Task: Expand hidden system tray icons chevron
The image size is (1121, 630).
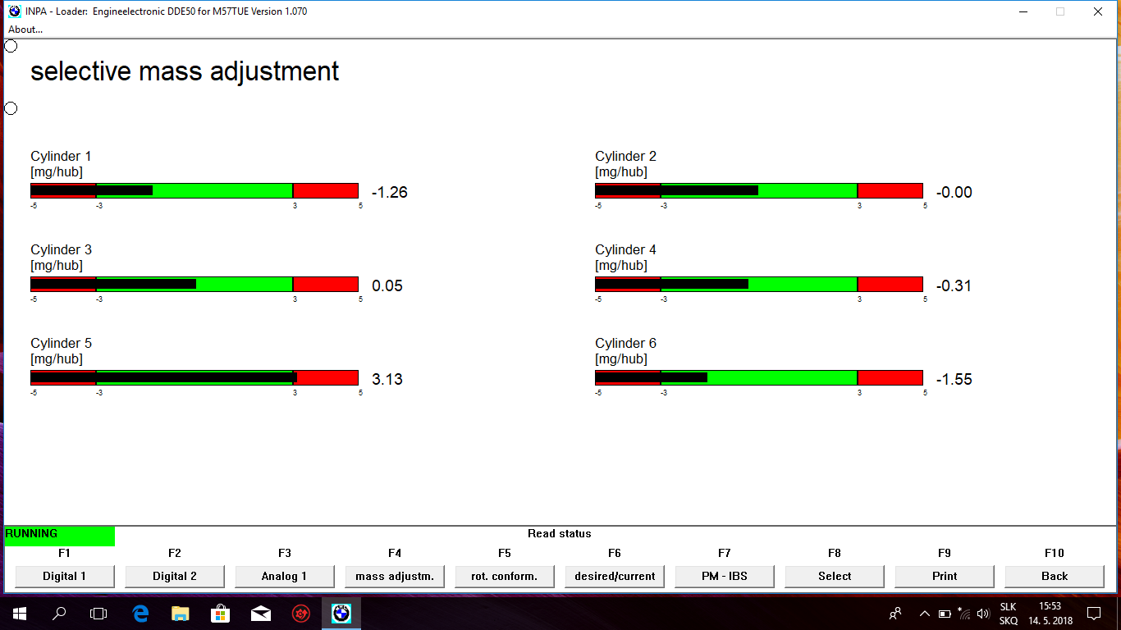Action: 925,613
